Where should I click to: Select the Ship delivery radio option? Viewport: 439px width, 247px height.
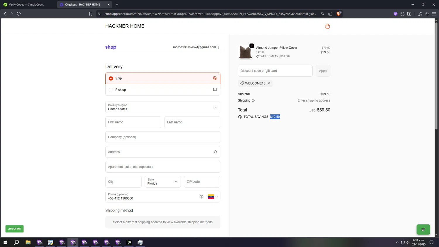pos(111,78)
